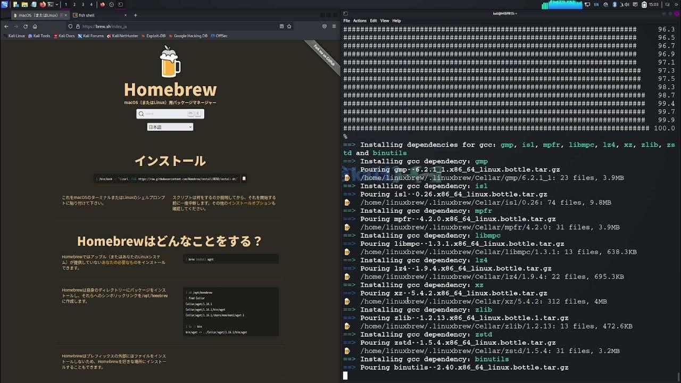Open the Kali NetHunter bookmark
The image size is (681, 383).
[x=122, y=36]
